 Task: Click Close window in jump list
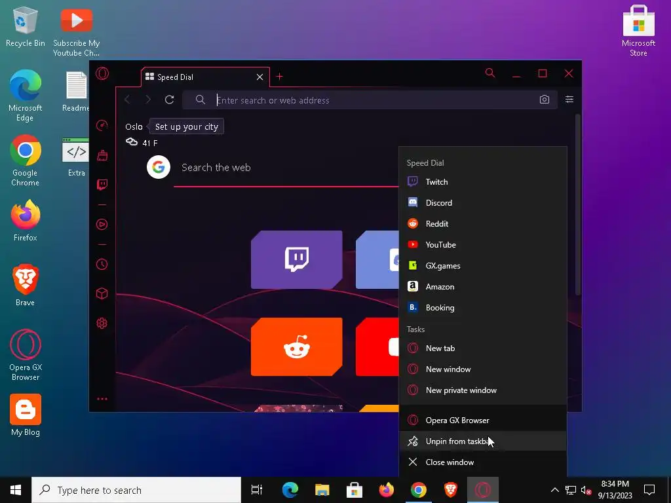[x=483, y=462]
